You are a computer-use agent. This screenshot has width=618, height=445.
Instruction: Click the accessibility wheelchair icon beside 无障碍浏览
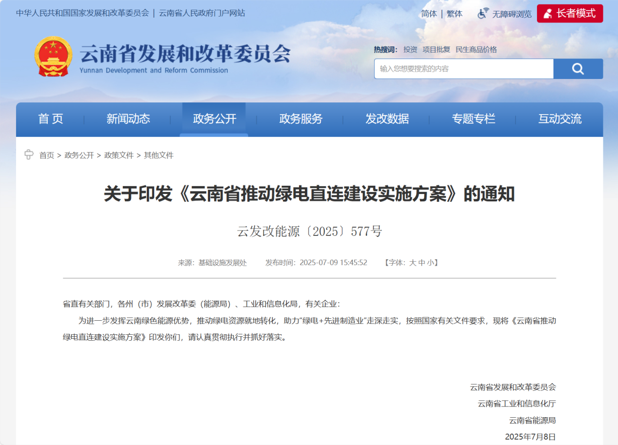pos(482,14)
